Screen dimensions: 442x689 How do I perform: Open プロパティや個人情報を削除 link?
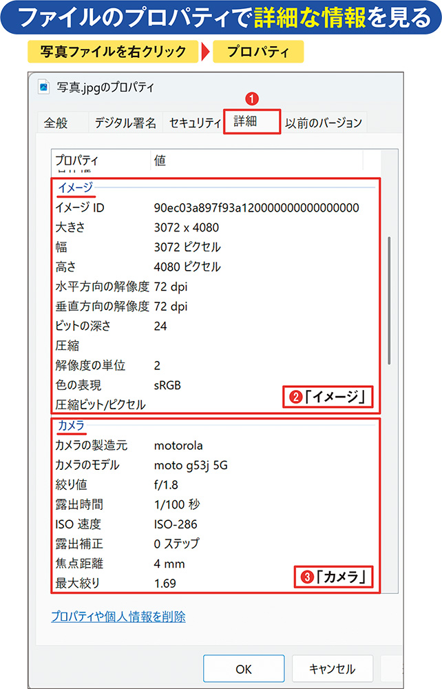click(118, 617)
